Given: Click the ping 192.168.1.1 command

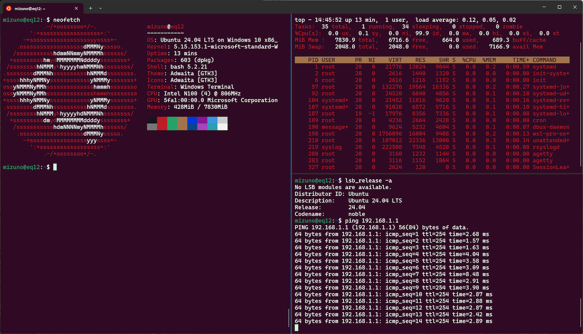Looking at the screenshot, I should coord(372,221).
